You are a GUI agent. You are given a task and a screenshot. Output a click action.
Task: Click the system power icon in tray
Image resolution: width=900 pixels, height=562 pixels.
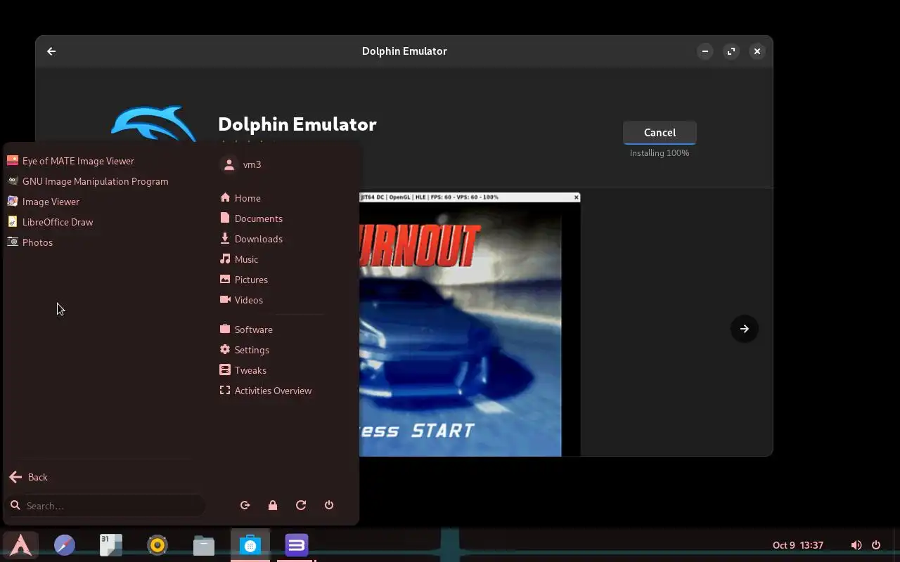(876, 545)
